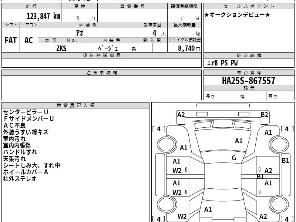Select the note 室内汚れ
The image size is (296, 222).
[14, 139]
